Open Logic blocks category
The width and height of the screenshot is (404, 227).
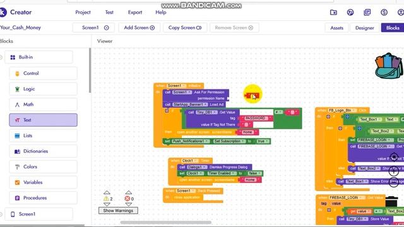pos(43,89)
